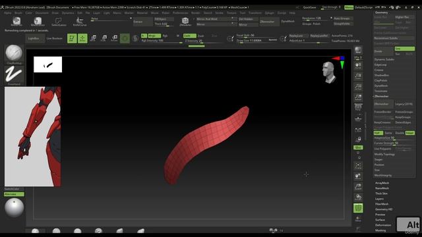Viewport: 422px width, 237px height.
Task: Expand the ClayPolish section
Action: (380, 80)
